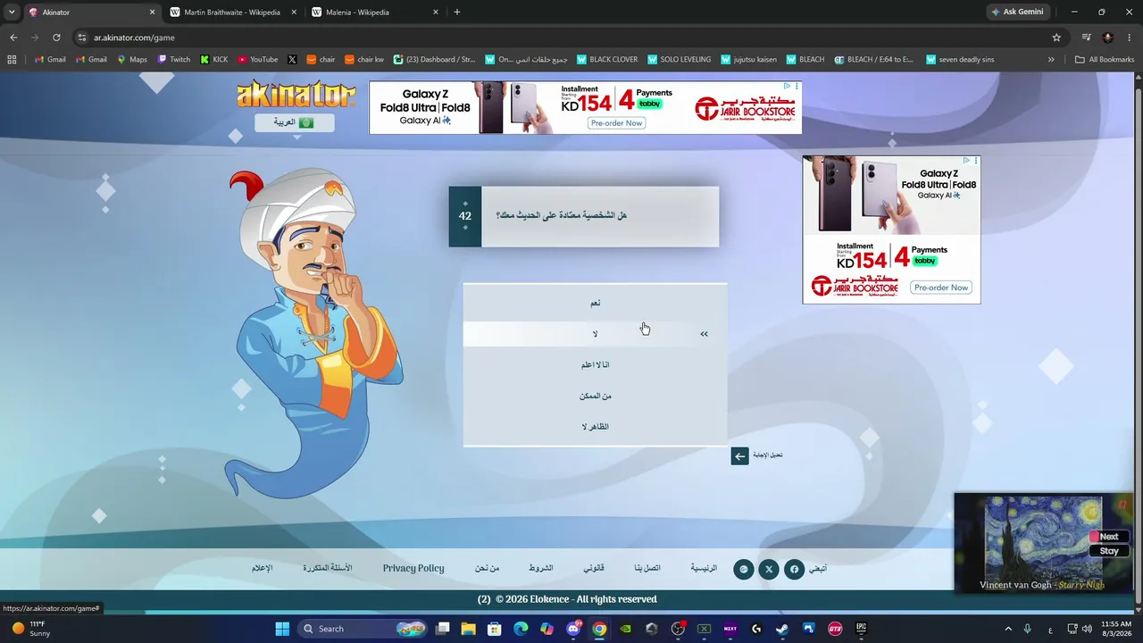Screen dimensions: 1143x643
Task: Bookmark this page with the star
Action: coord(1056,38)
